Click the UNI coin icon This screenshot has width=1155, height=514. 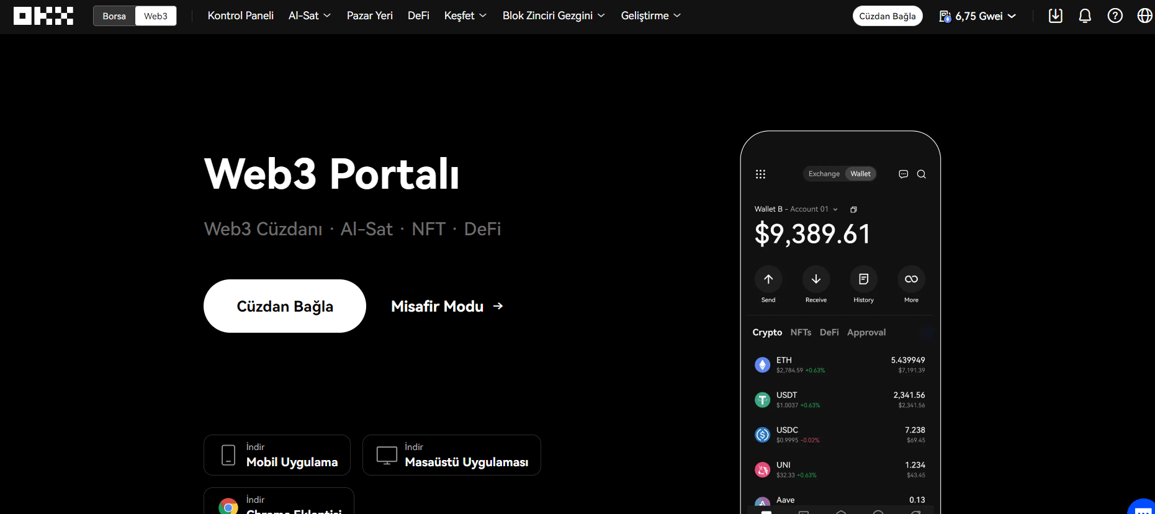click(762, 470)
